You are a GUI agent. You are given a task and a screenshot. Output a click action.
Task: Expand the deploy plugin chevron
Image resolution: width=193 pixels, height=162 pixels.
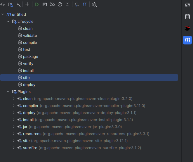(14, 113)
